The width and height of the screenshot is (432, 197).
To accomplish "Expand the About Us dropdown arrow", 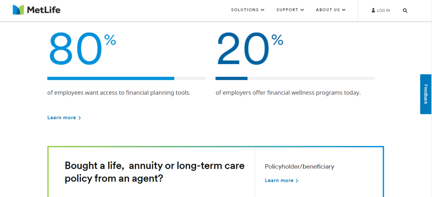I will (x=344, y=10).
